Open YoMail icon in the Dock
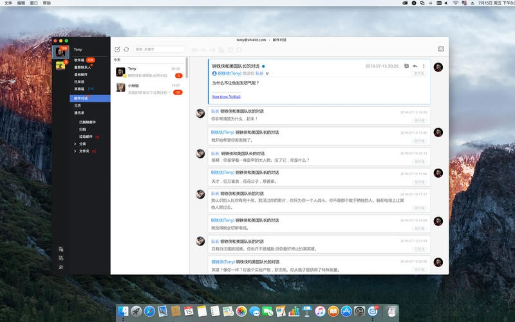Screen dimensions: 515x322 click(x=373, y=311)
